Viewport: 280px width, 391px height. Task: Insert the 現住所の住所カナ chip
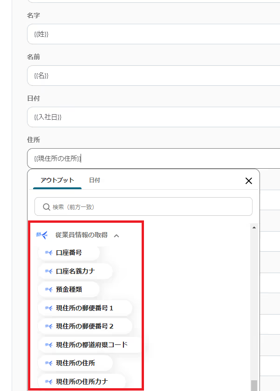(x=82, y=382)
